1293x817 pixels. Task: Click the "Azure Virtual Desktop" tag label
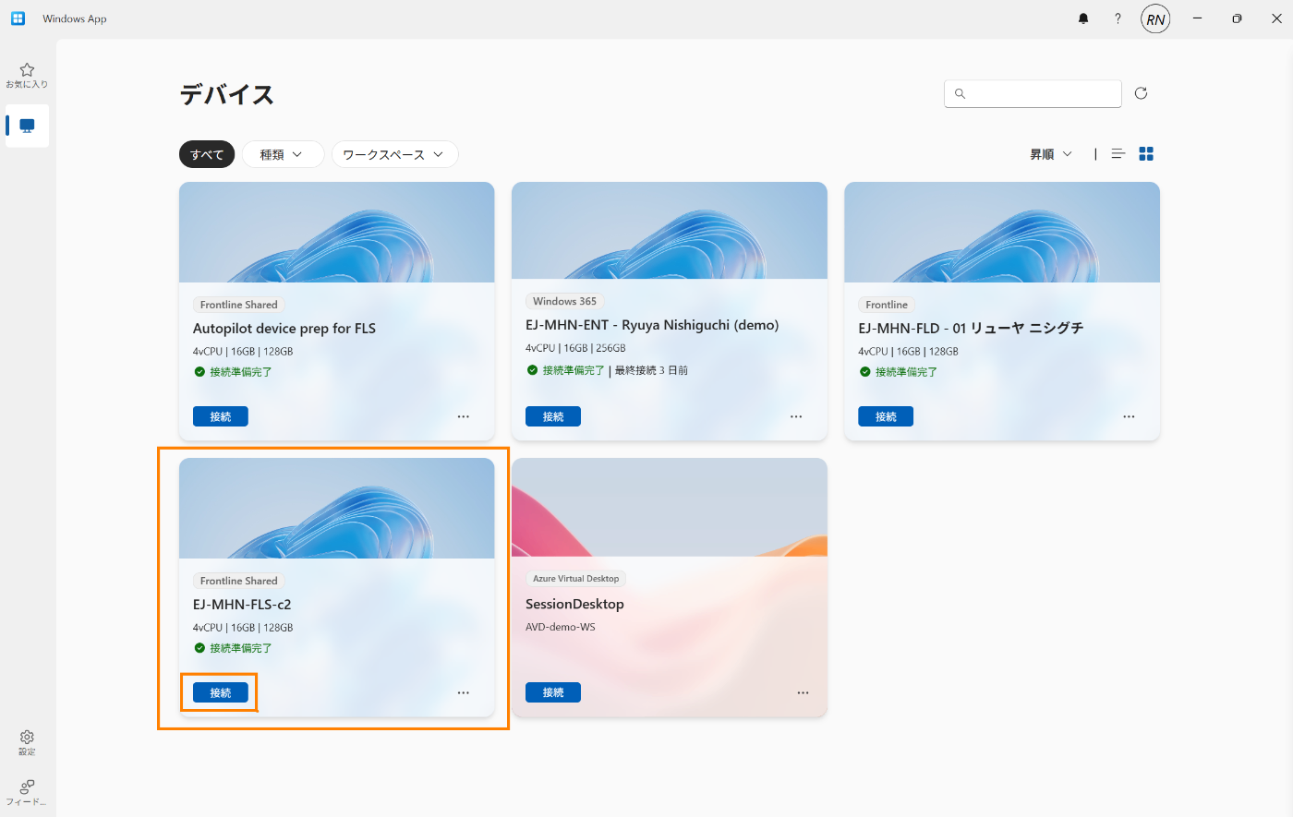(576, 579)
